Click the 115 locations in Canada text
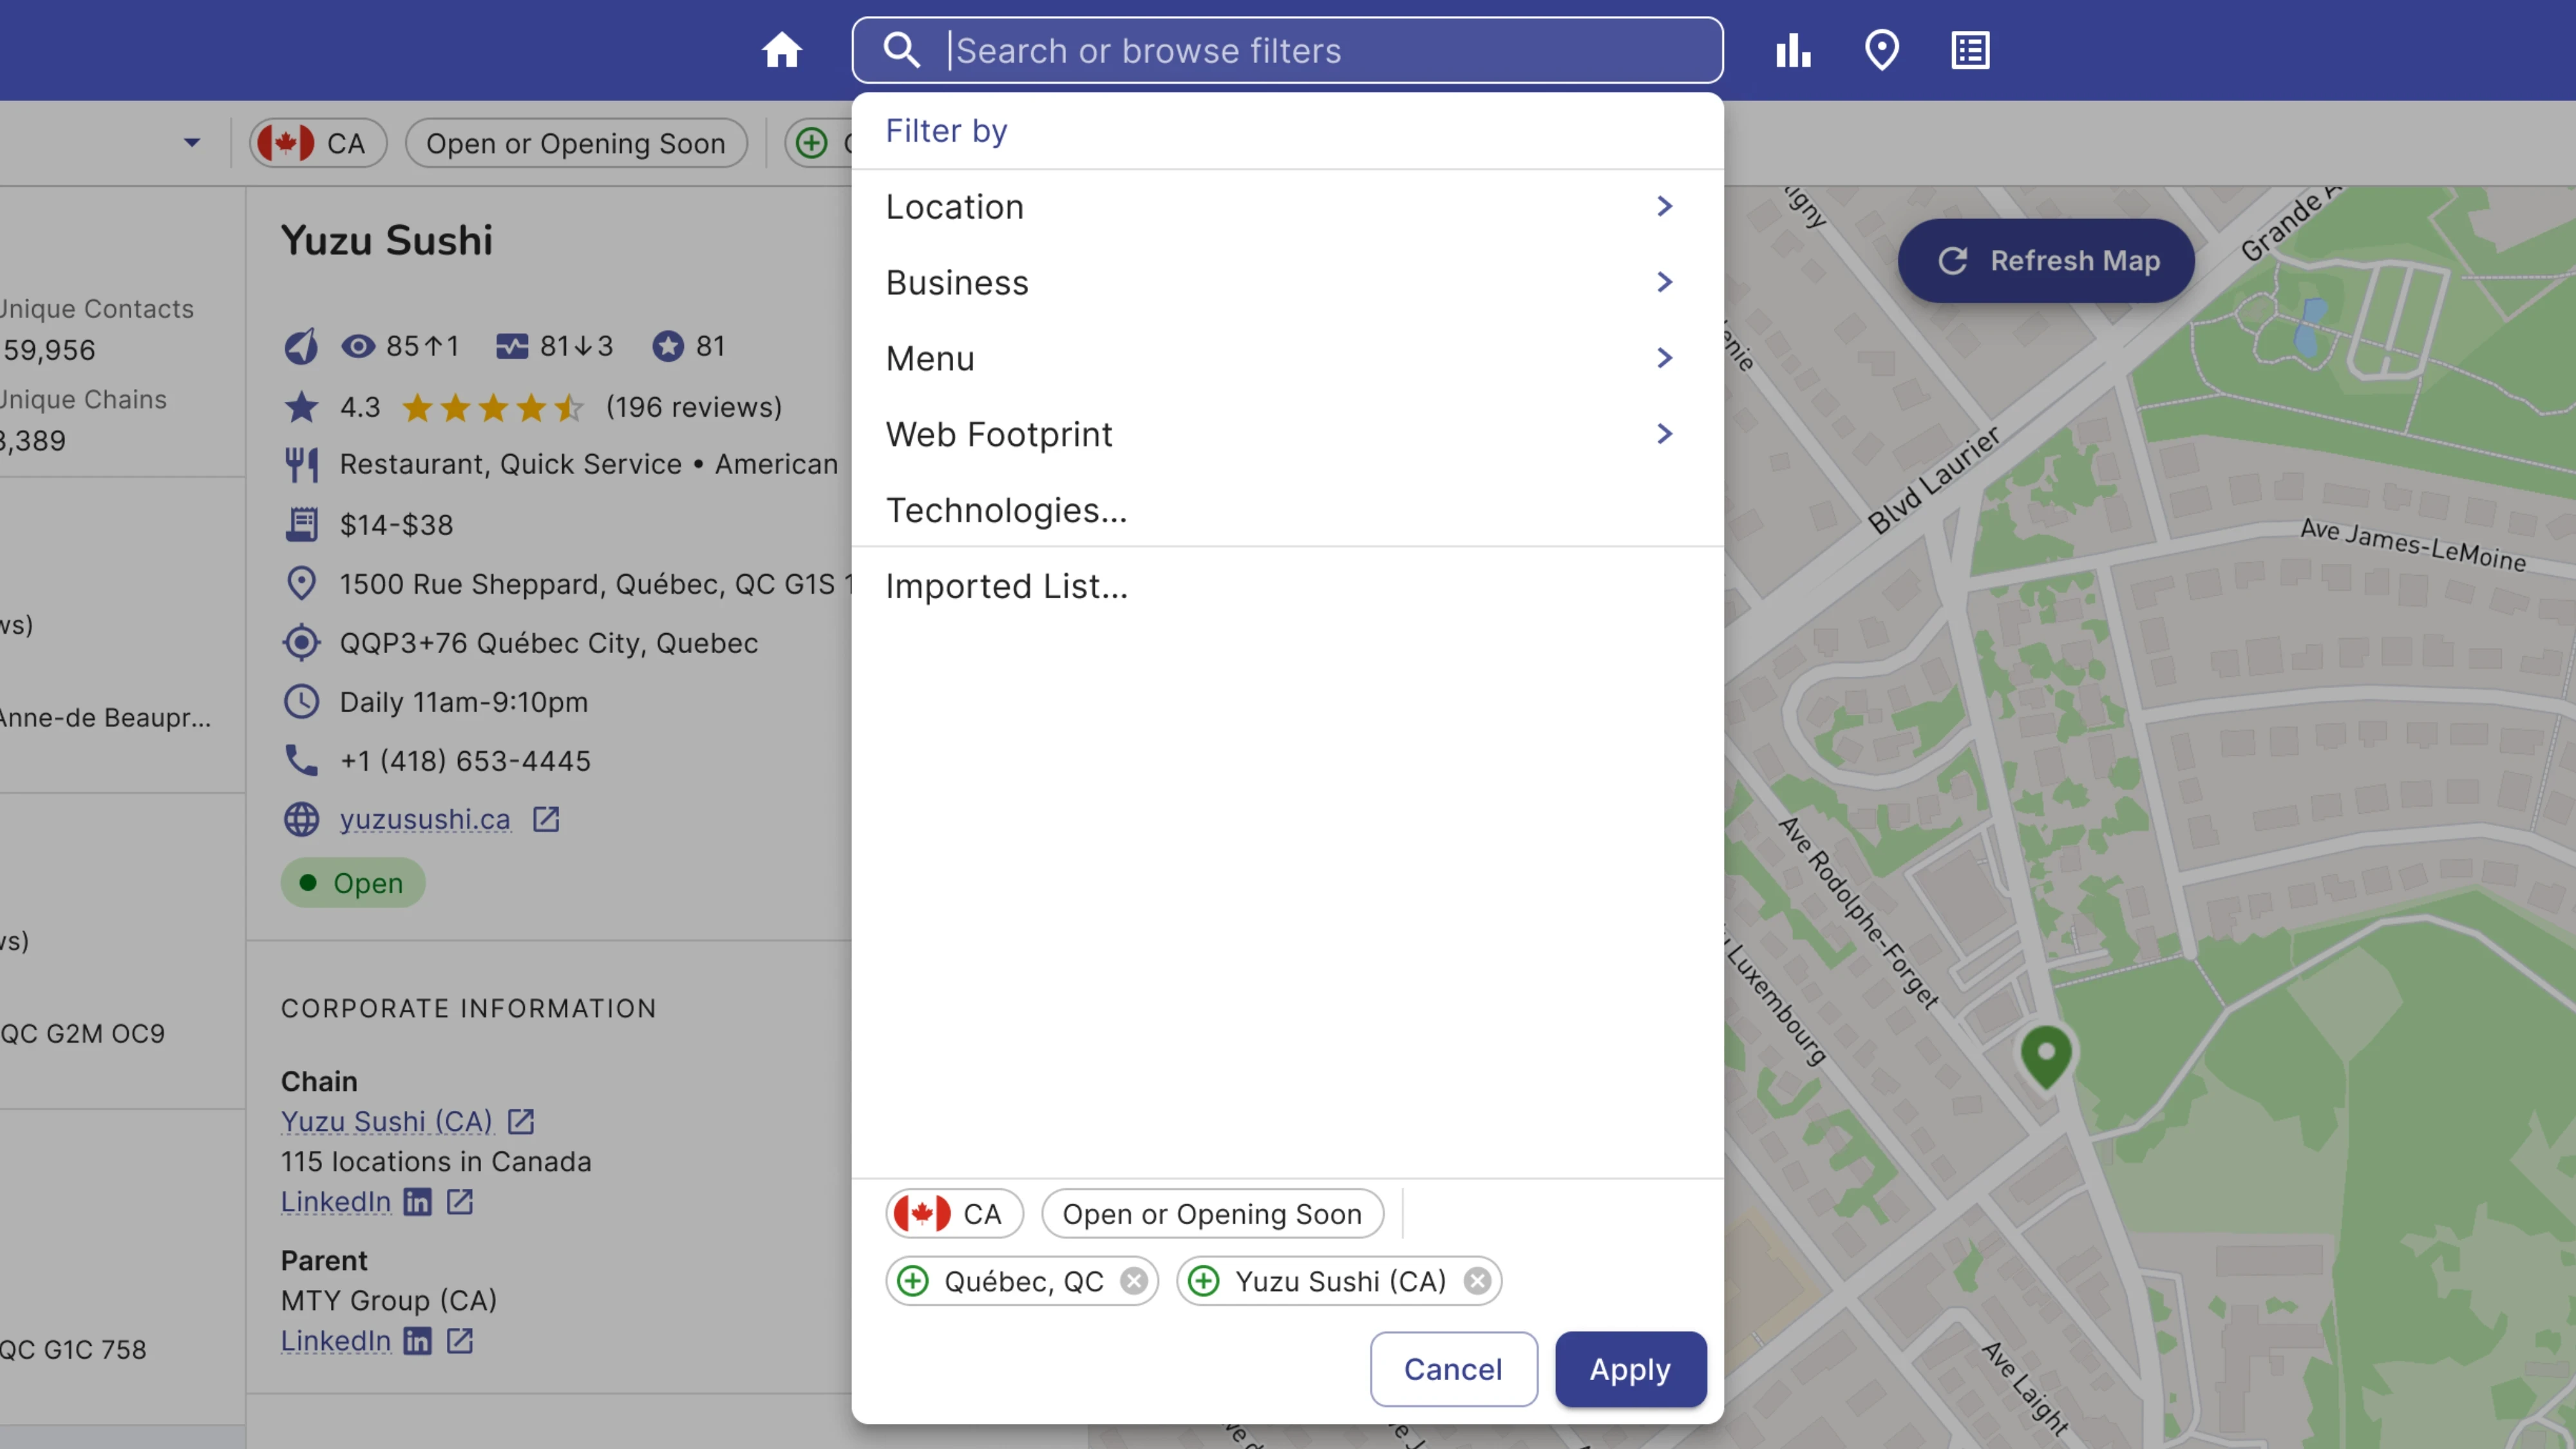 point(436,1161)
